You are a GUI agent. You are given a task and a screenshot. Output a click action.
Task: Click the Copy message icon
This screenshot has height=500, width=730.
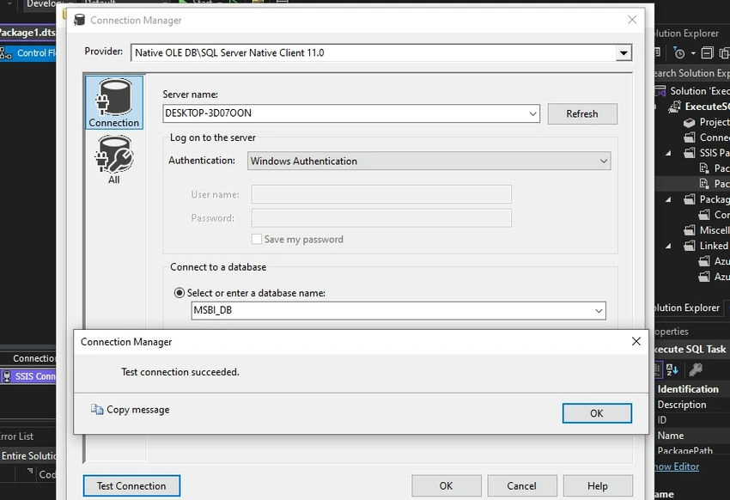97,409
